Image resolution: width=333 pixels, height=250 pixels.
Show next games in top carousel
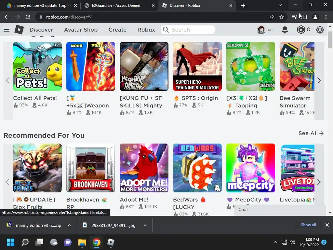point(319,81)
